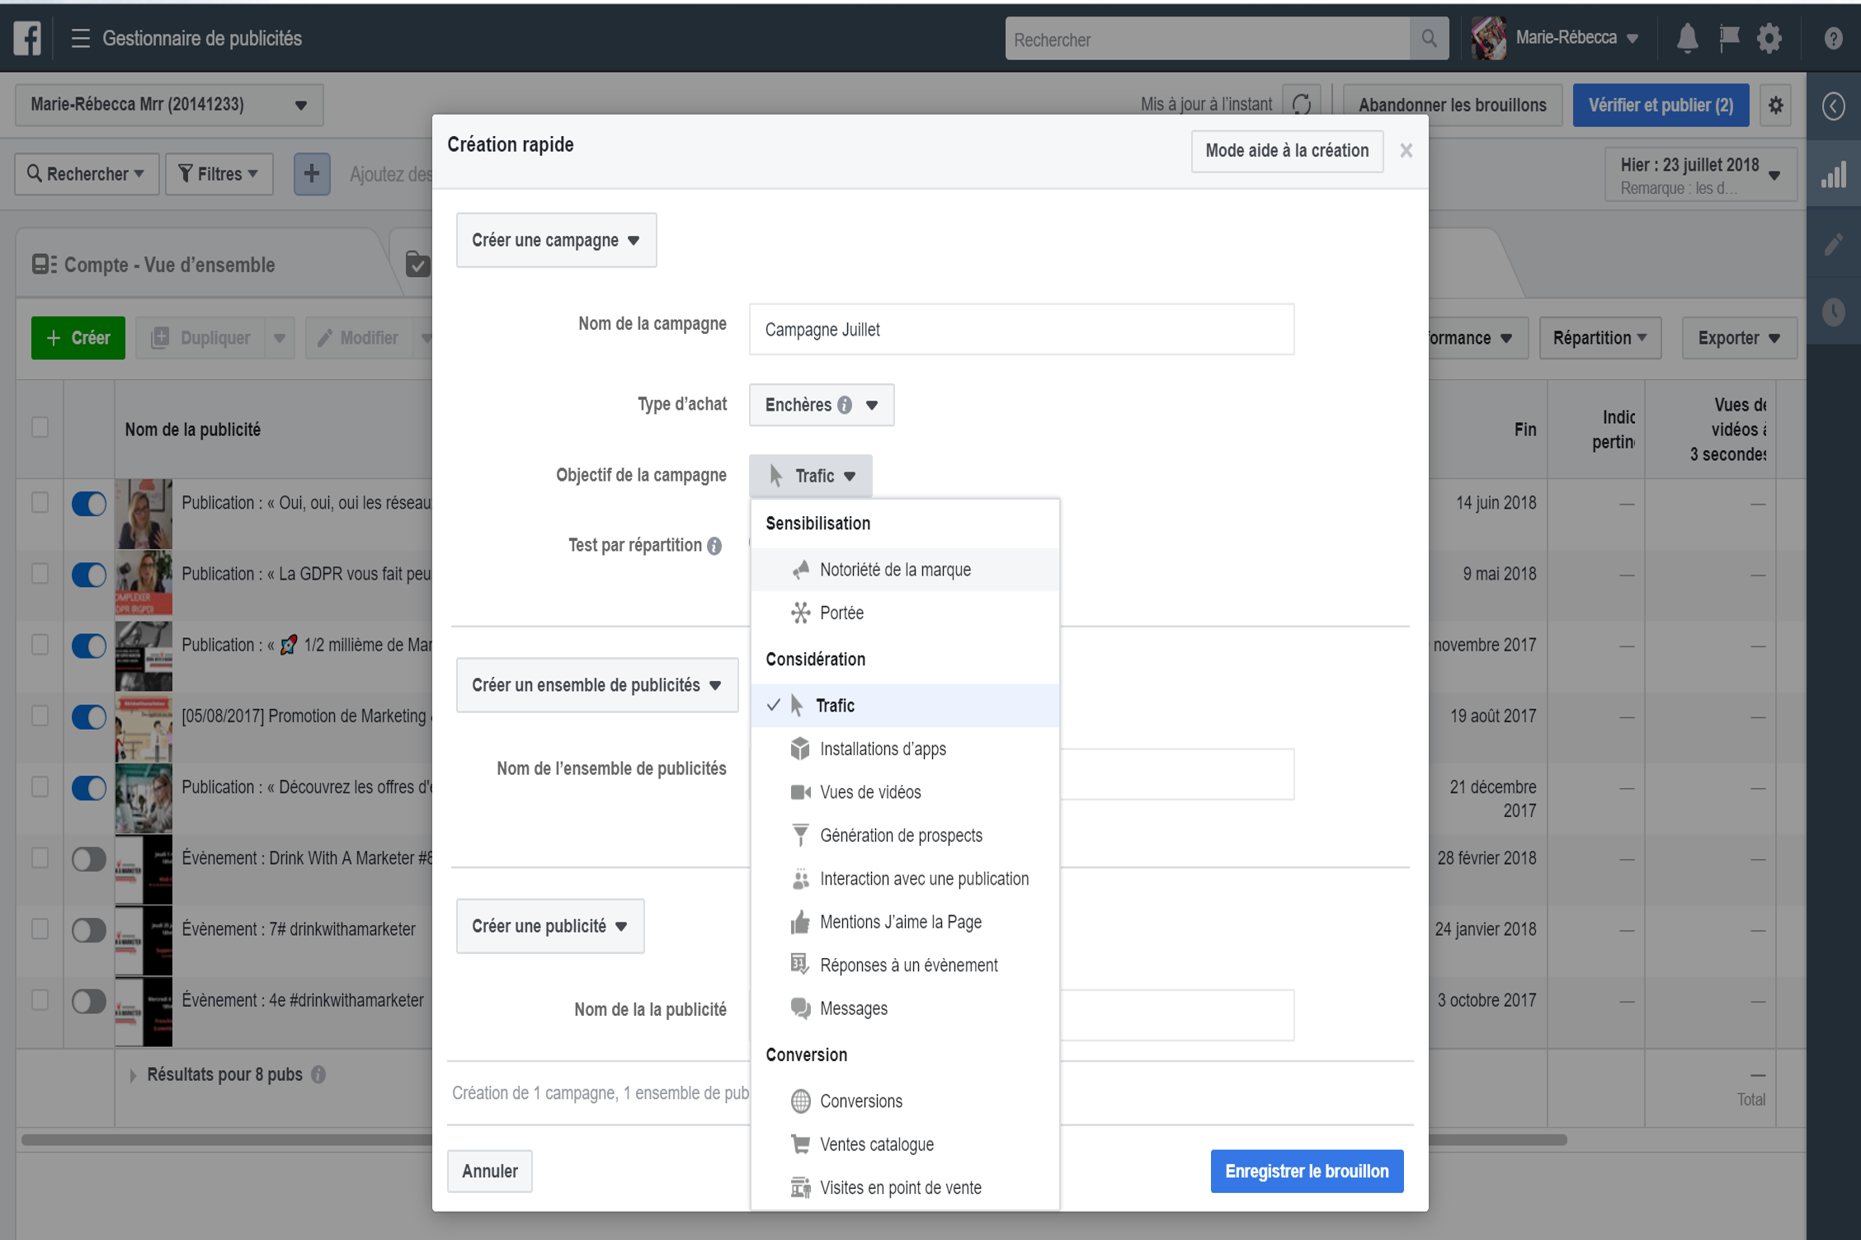Select Interaction avec une publication objective
Screen dimensions: 1861x1240
(905, 879)
